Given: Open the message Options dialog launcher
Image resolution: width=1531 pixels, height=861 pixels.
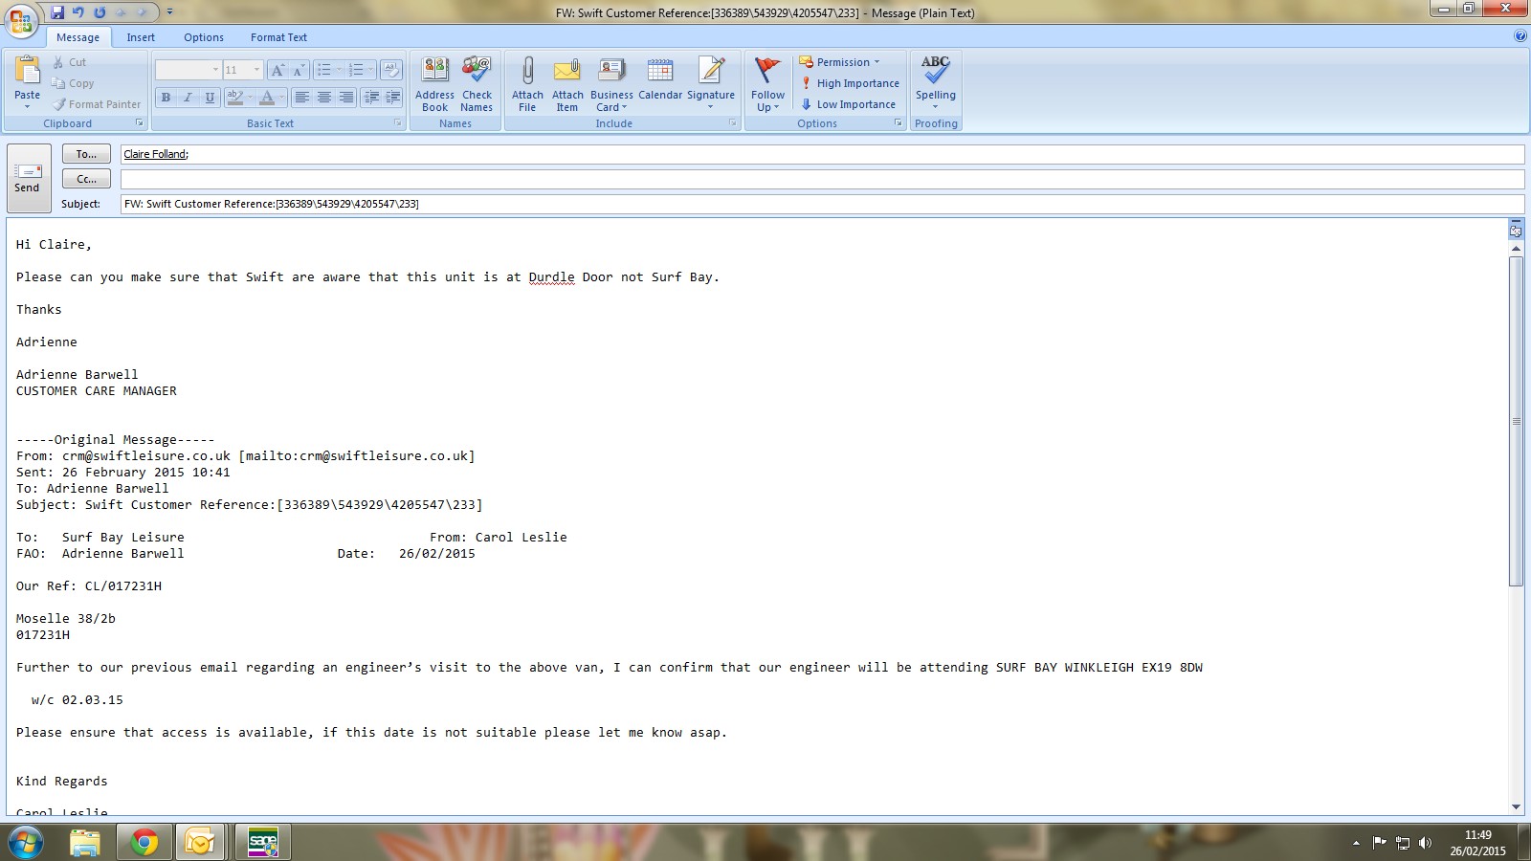Looking at the screenshot, I should (x=899, y=123).
